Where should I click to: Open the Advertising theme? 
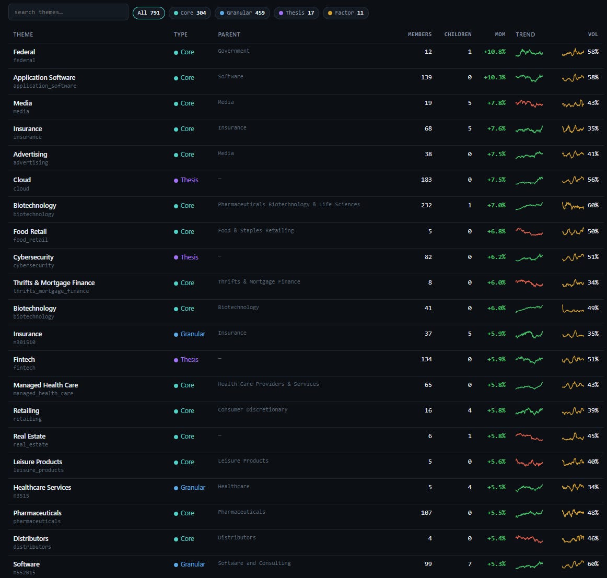pos(30,154)
